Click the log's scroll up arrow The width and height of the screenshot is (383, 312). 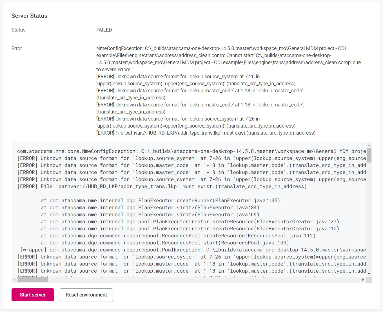click(x=369, y=145)
